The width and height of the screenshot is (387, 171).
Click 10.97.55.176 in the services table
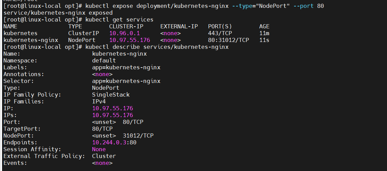[130, 40]
